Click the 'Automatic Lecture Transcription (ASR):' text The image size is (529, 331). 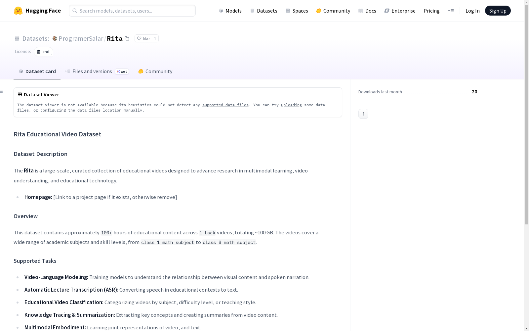(x=71, y=290)
